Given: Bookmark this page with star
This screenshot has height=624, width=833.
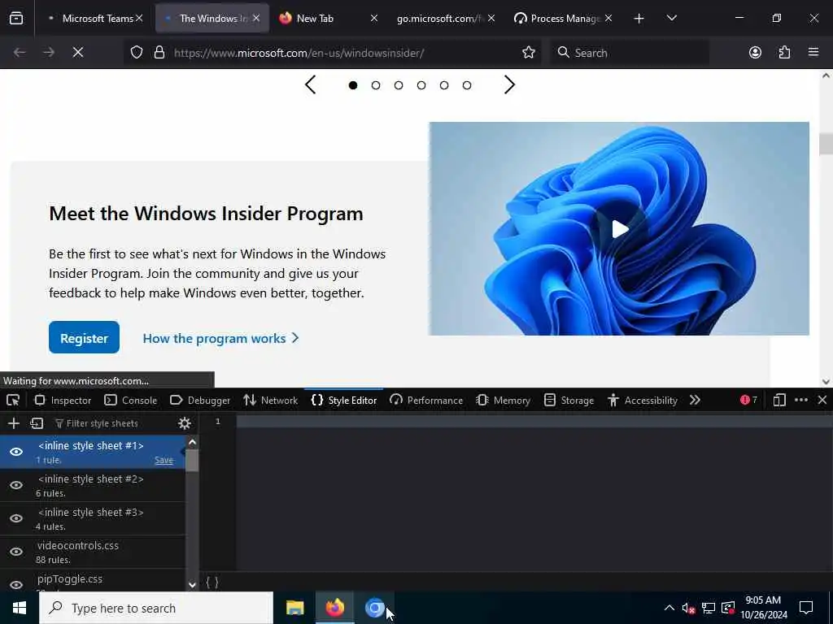Looking at the screenshot, I should click(529, 53).
